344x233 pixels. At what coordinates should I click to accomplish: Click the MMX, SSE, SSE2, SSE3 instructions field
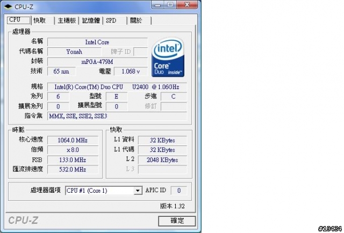(117, 116)
